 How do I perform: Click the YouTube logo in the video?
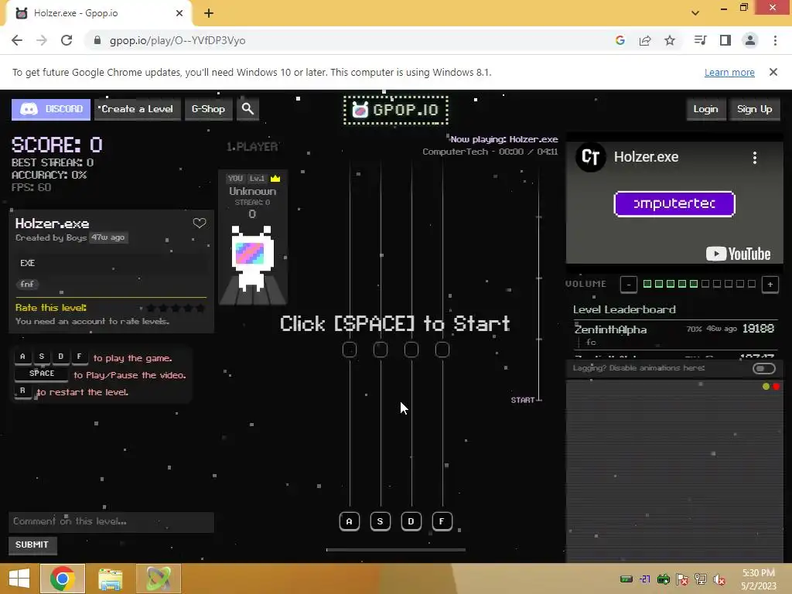pyautogui.click(x=738, y=254)
